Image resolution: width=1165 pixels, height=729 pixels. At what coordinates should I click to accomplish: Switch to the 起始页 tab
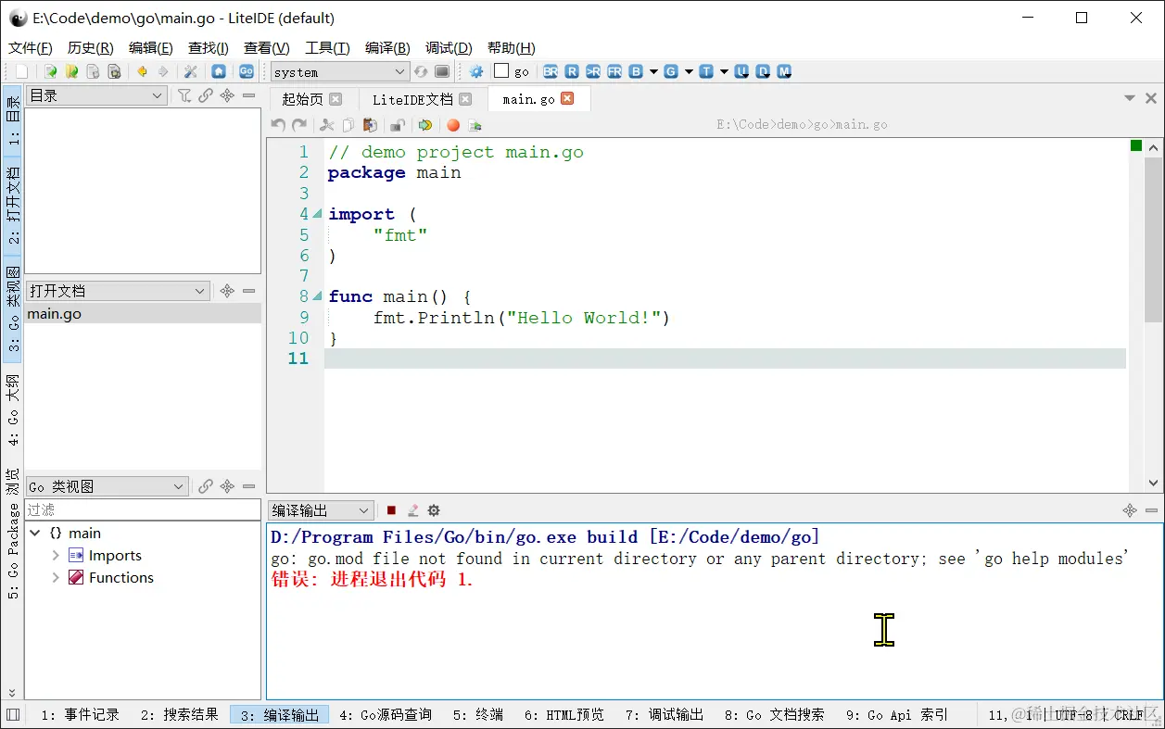click(302, 99)
